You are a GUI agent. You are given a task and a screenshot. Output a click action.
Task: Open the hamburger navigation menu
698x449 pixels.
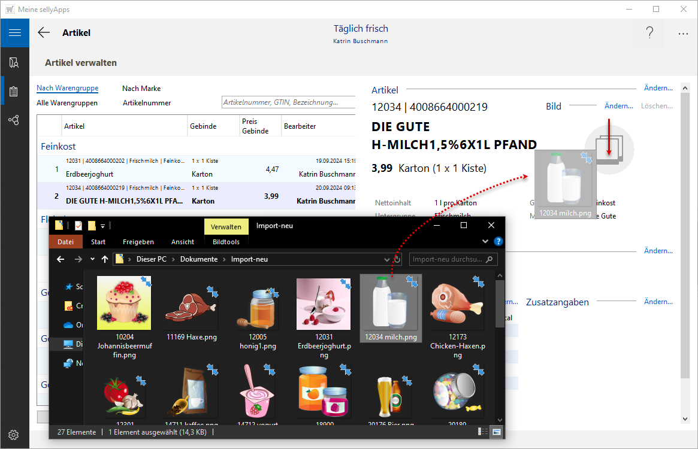click(x=14, y=33)
